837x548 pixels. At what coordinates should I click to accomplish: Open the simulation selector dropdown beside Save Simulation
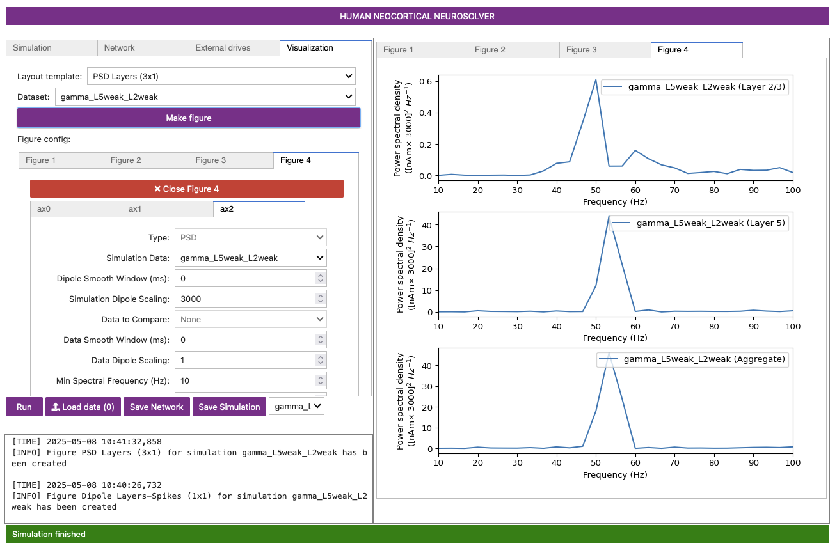(297, 407)
